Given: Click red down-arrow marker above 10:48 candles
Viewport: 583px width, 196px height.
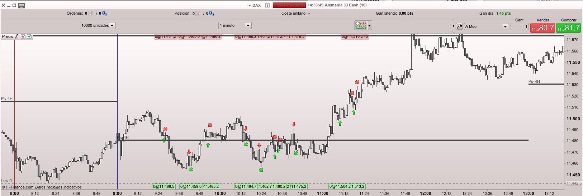Looking at the screenshot, I should [294, 124].
